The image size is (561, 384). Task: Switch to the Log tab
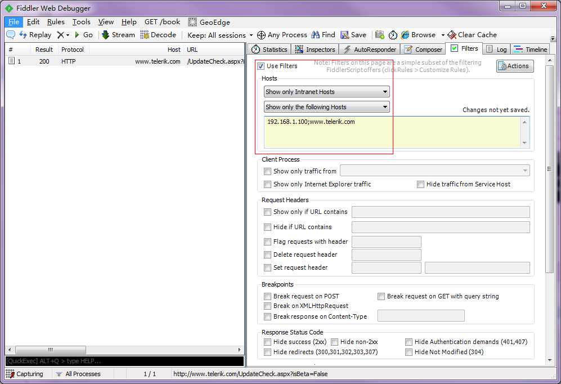click(496, 50)
